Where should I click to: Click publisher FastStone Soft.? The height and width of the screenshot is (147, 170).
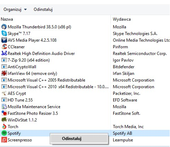[127, 113]
